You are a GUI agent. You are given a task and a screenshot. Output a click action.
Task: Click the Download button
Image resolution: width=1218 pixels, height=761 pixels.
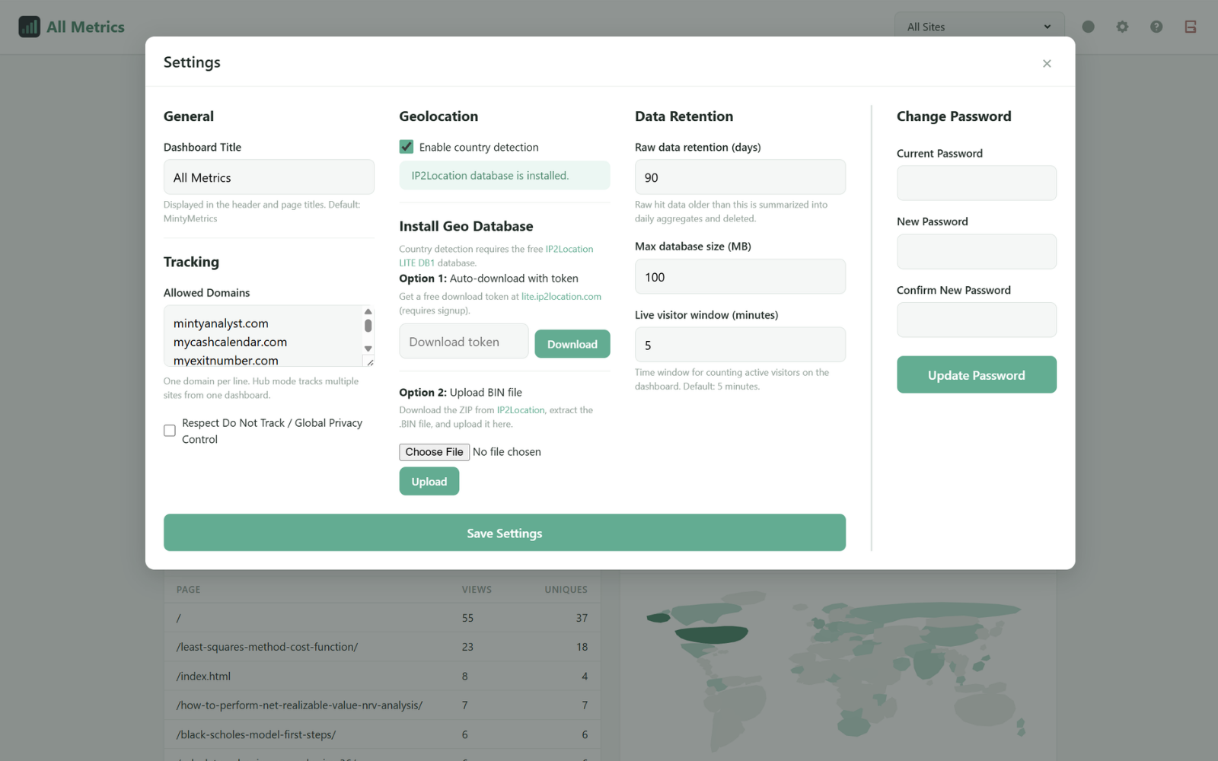572,344
